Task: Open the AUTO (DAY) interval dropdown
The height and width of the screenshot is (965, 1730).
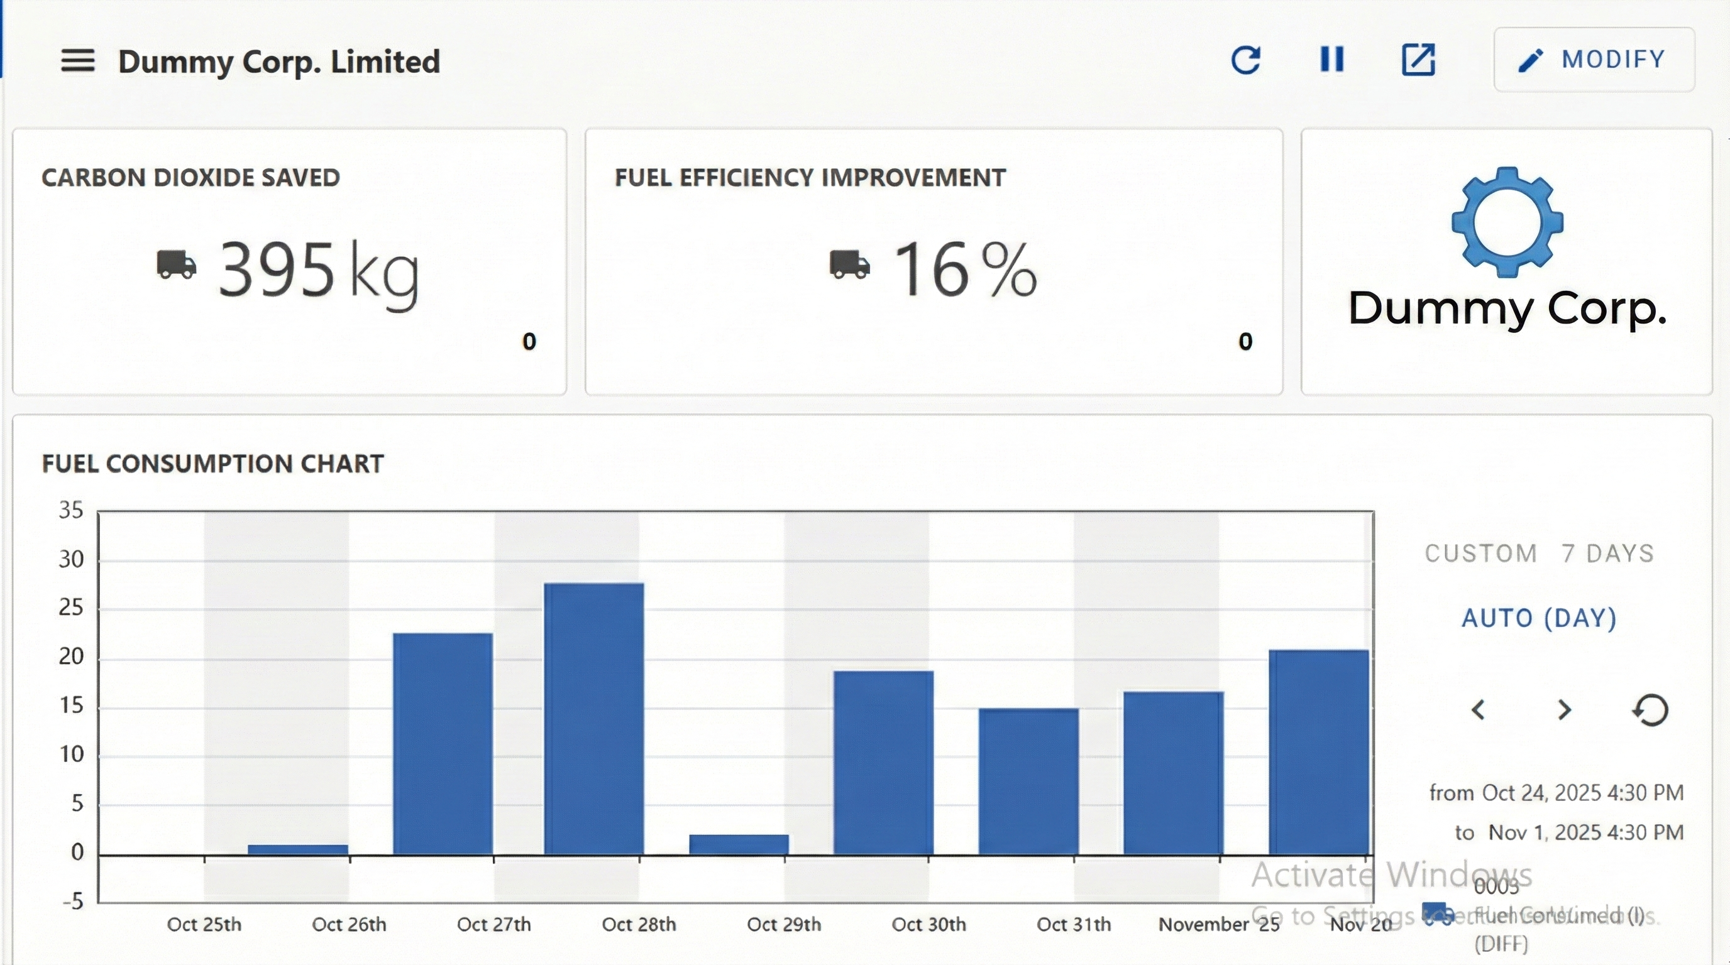Action: pos(1540,618)
